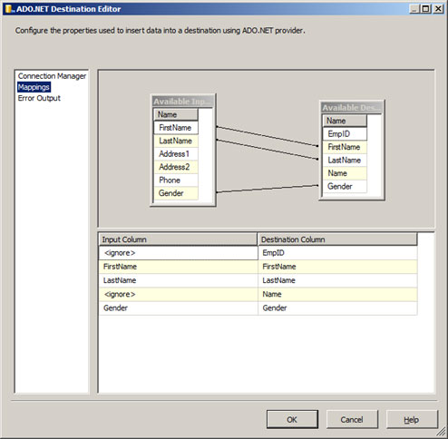Select Name row in Available Destination Columns
Screen dimensions: 448x439
click(345, 173)
